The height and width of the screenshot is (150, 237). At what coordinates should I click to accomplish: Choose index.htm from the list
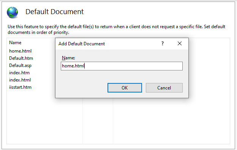[x=19, y=73]
